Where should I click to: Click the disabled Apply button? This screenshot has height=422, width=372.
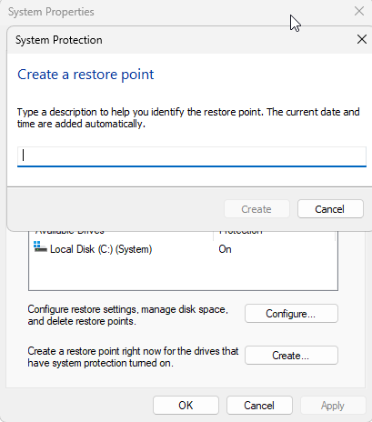333,406
